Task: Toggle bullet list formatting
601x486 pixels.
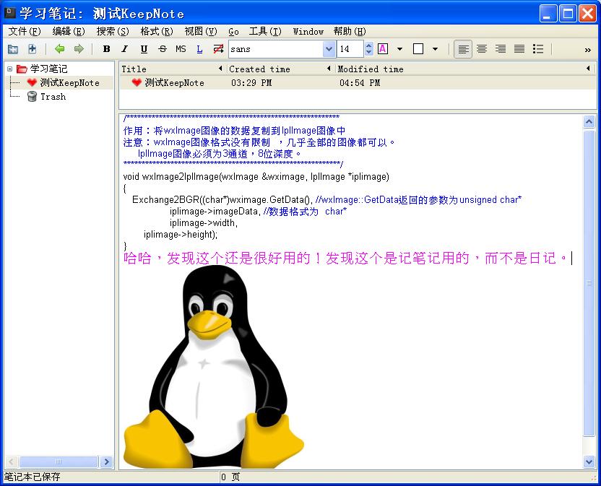Action: click(538, 49)
